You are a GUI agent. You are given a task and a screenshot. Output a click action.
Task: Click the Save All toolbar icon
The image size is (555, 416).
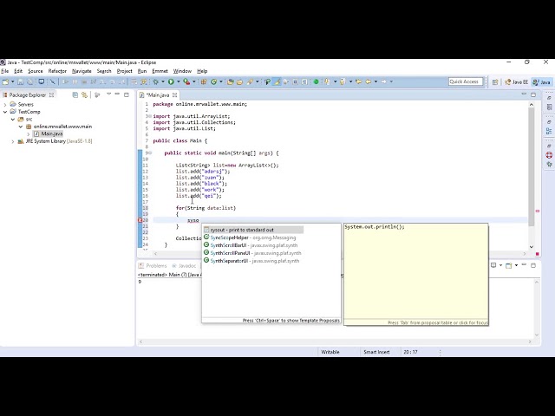pyautogui.click(x=29, y=82)
